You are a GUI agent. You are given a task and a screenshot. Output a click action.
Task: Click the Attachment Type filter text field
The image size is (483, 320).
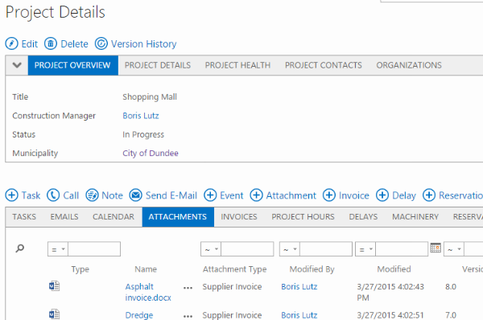click(x=247, y=249)
